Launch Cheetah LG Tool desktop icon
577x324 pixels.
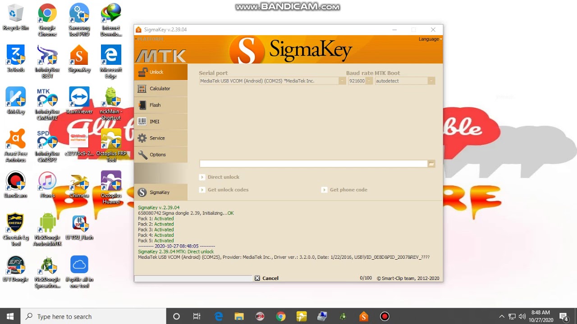[x=16, y=229]
